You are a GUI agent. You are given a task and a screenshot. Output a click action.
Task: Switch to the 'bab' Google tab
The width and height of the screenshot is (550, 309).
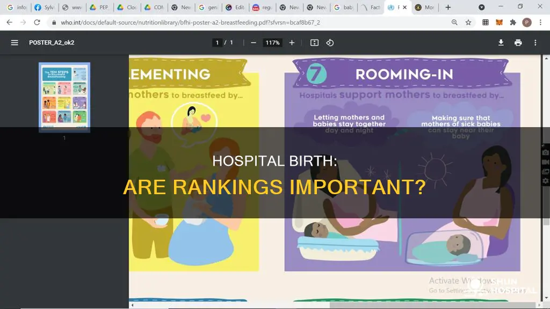[344, 8]
